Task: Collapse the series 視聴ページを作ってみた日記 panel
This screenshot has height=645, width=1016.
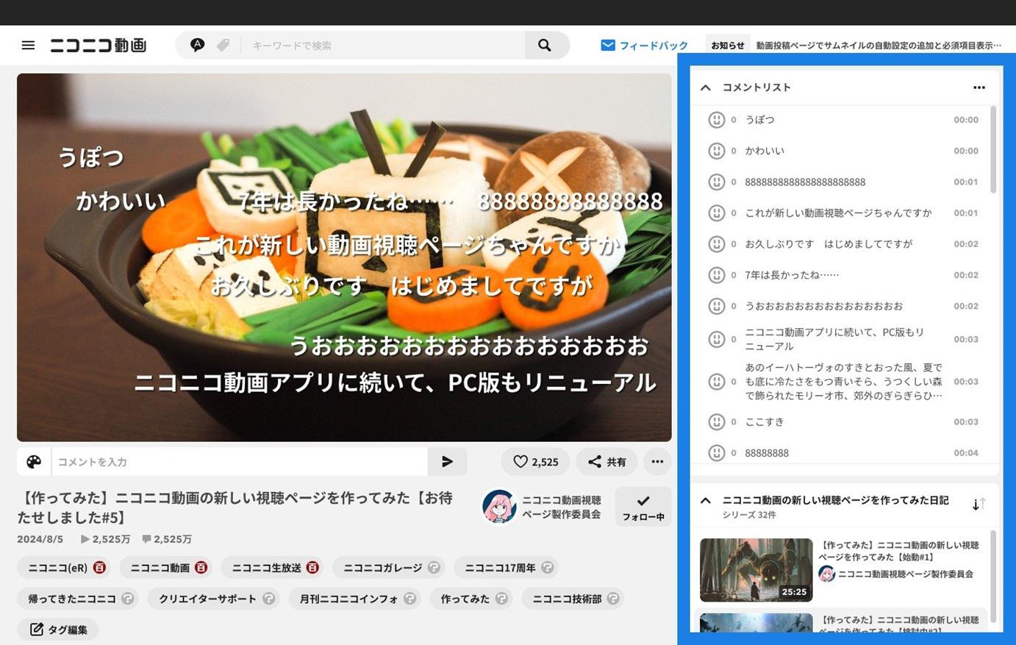Action: tap(706, 501)
